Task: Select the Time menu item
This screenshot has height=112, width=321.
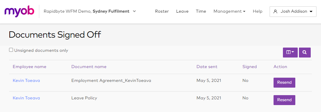Action: tap(201, 11)
